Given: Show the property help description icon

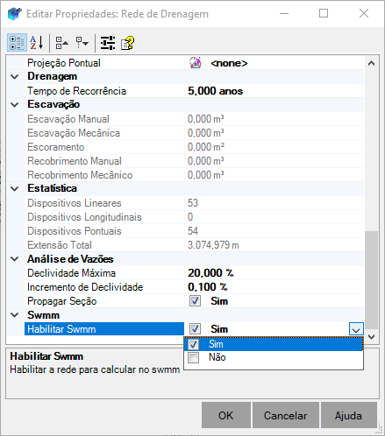Looking at the screenshot, I should (127, 43).
